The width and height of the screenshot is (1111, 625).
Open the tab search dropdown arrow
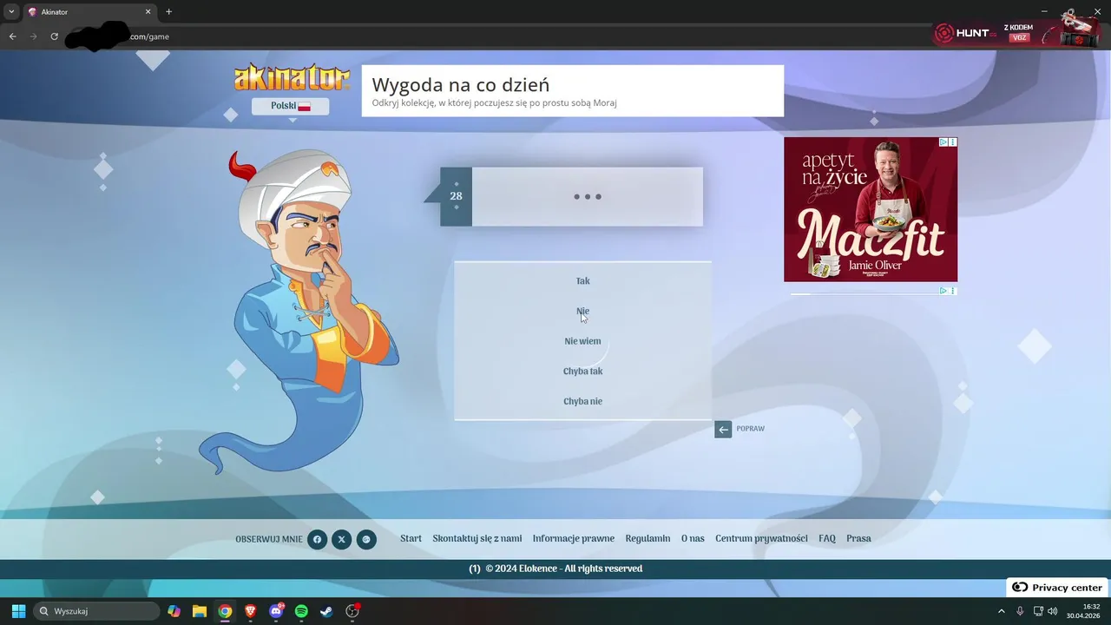coord(10,12)
